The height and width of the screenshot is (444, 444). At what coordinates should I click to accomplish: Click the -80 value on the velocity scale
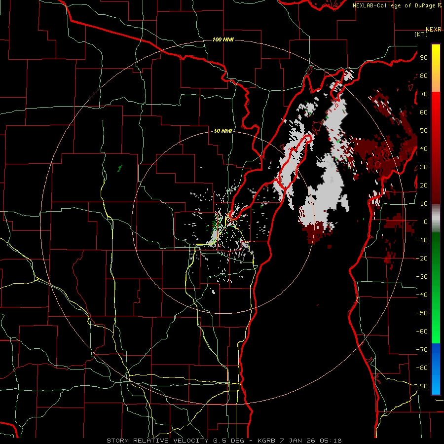(422, 368)
